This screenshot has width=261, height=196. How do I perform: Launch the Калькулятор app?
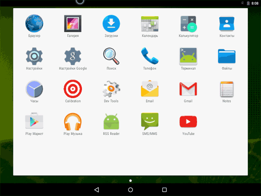coord(188,24)
